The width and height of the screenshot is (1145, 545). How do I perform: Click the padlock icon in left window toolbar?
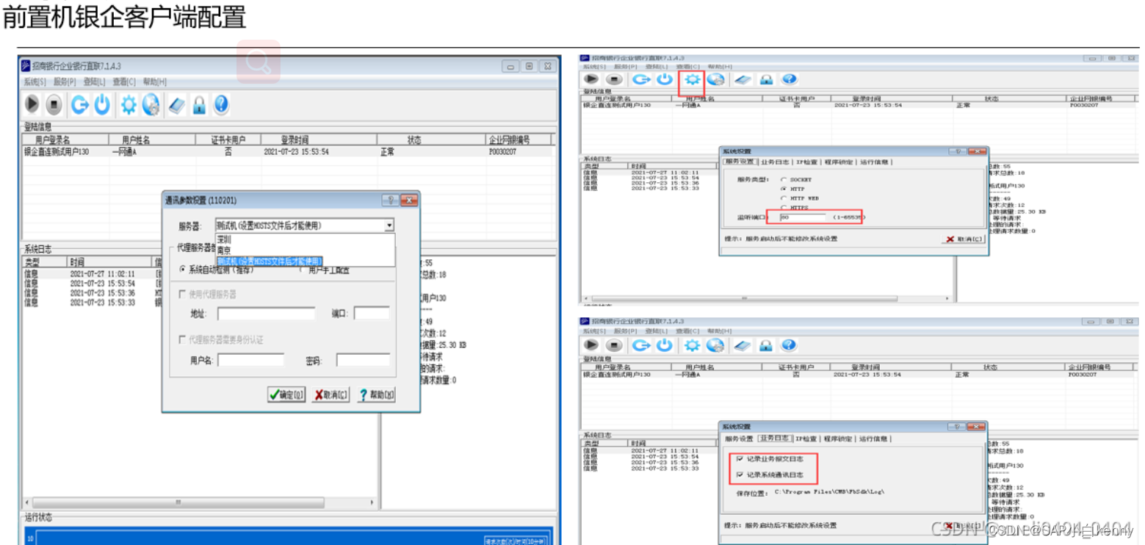(x=199, y=105)
